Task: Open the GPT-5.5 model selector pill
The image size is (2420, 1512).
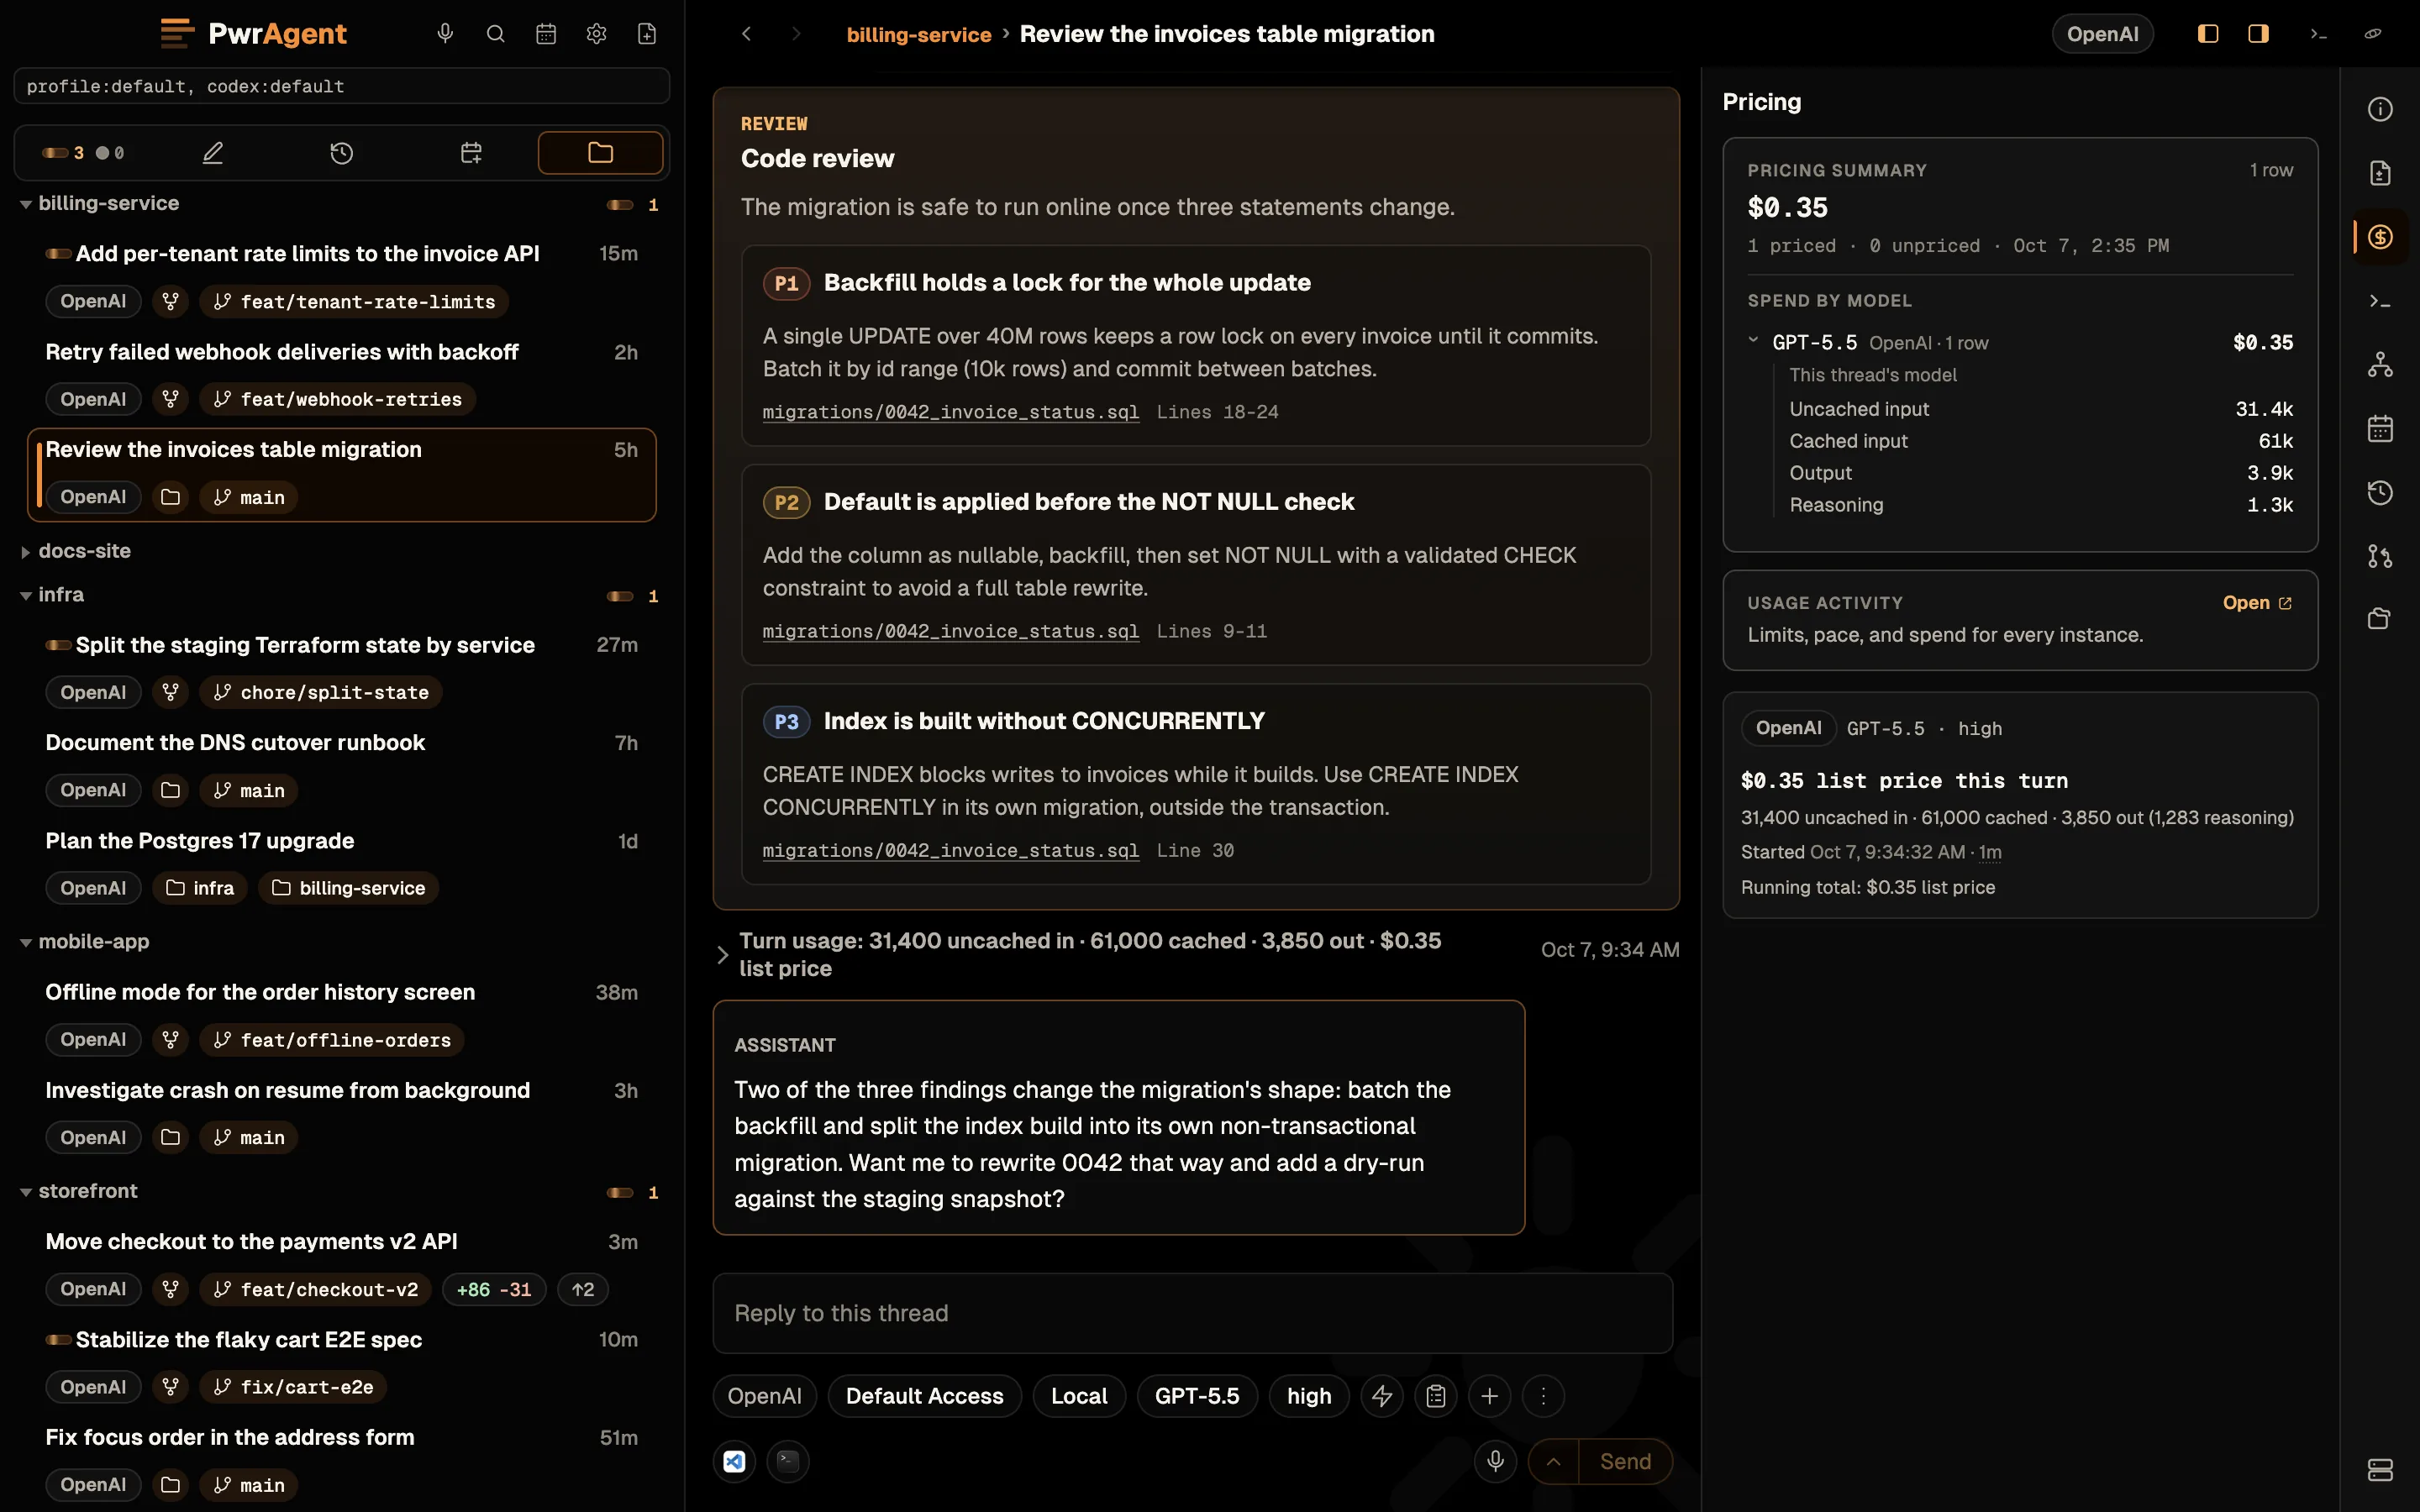Action: click(1196, 1396)
